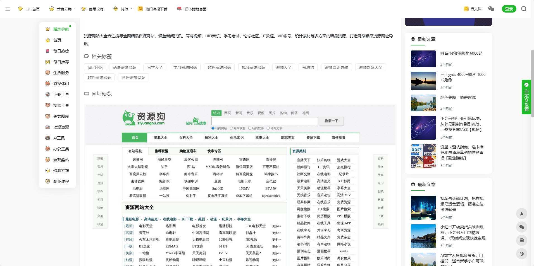Click the icon beside 生活服务
534x266 pixels.
click(x=47, y=73)
